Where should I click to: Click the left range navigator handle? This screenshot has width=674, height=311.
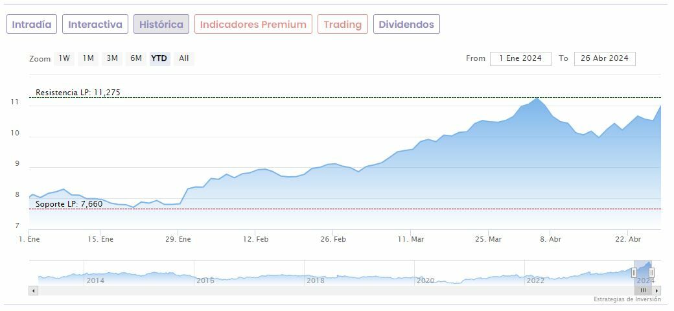[634, 273]
